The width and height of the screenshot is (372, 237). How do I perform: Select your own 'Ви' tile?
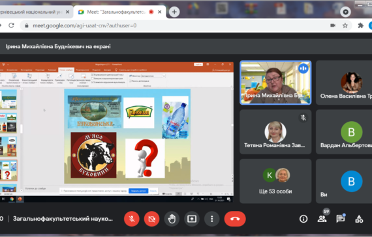[x=344, y=181]
